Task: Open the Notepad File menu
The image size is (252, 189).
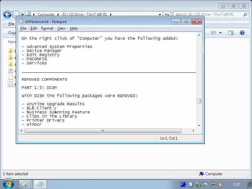Action: pyautogui.click(x=23, y=28)
